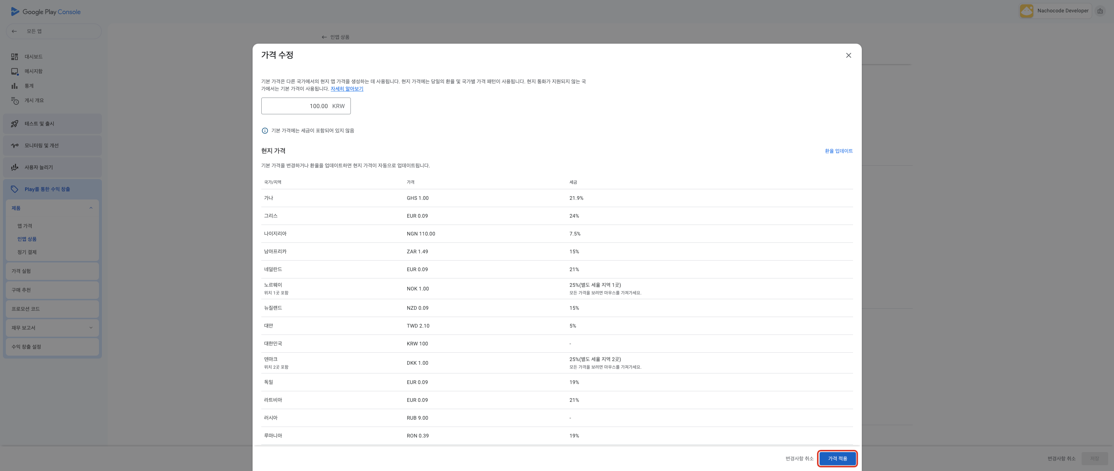This screenshot has width=1114, height=471.
Task: Click the Statistics bar chart icon
Action: pyautogui.click(x=15, y=86)
